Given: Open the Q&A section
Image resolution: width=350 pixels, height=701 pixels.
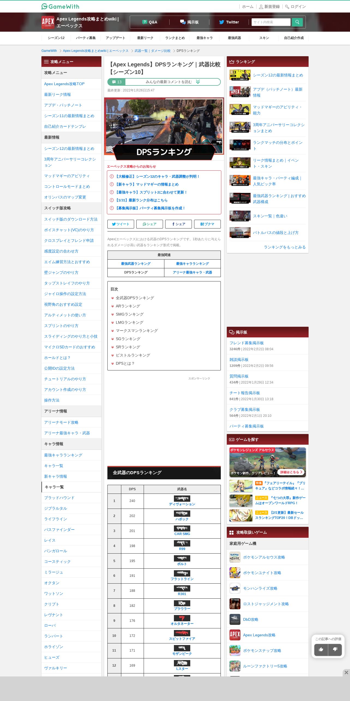Looking at the screenshot, I should click(x=150, y=22).
